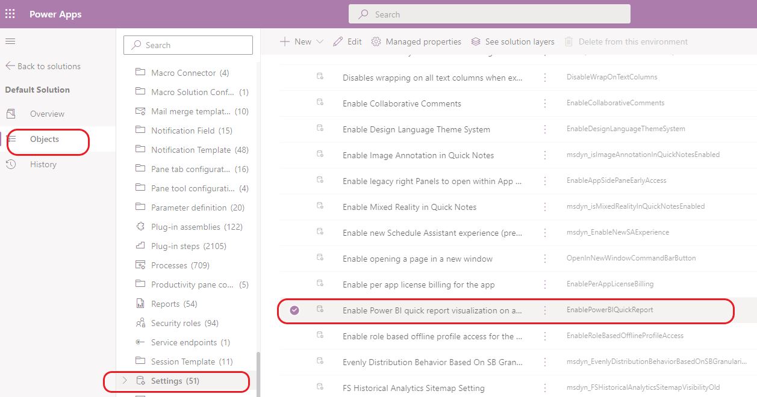The height and width of the screenshot is (397, 757).
Task: Click the See solution layers stacked icon
Action: (x=476, y=42)
